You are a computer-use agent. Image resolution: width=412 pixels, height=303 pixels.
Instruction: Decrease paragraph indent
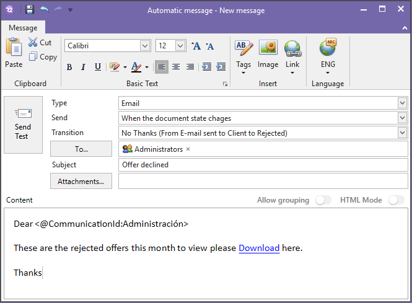pyautogui.click(x=221, y=67)
